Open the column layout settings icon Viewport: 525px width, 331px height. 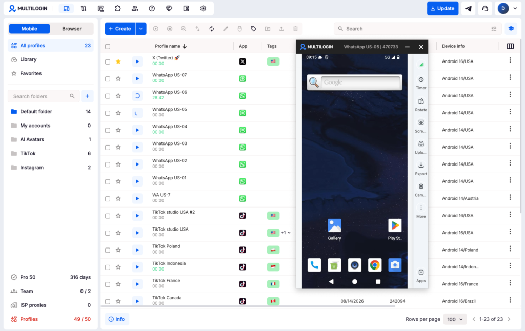510,46
